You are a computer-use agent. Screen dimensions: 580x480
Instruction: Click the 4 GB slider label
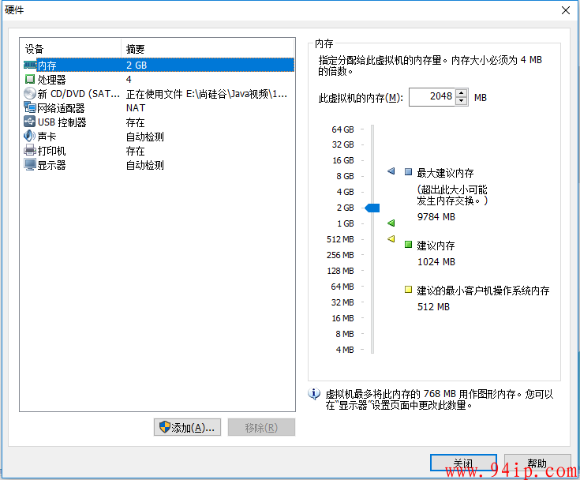pyautogui.click(x=345, y=192)
